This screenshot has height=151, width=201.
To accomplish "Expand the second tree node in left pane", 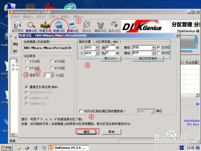I will pos(13,69).
